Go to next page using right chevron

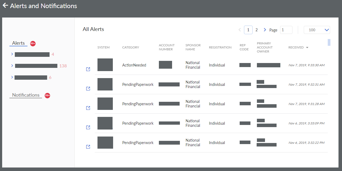click(x=265, y=30)
